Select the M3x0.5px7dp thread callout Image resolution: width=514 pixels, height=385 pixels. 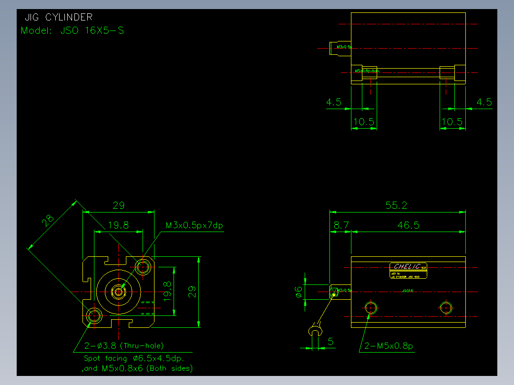click(x=195, y=225)
